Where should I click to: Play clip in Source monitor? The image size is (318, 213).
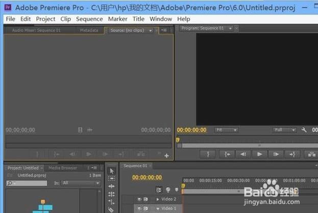pos(88,154)
